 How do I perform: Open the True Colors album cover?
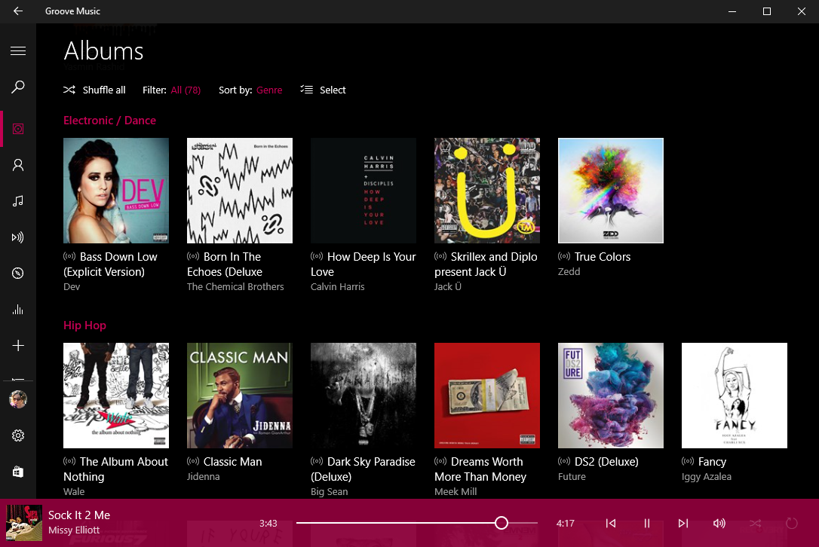tap(611, 191)
